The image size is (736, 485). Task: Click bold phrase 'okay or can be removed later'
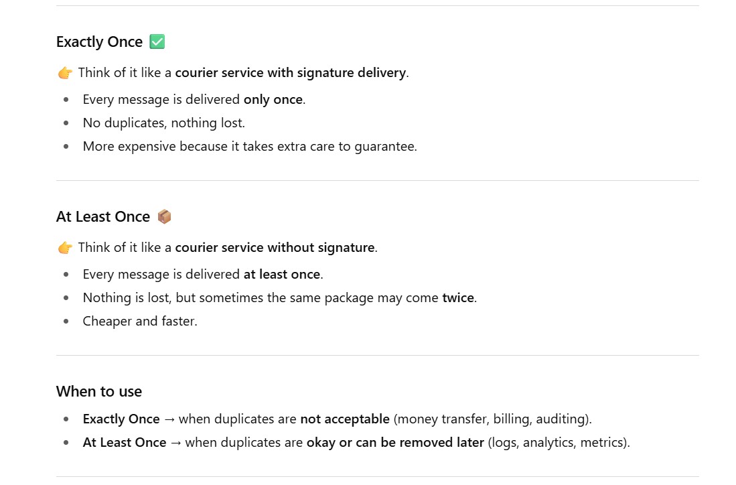[395, 443]
